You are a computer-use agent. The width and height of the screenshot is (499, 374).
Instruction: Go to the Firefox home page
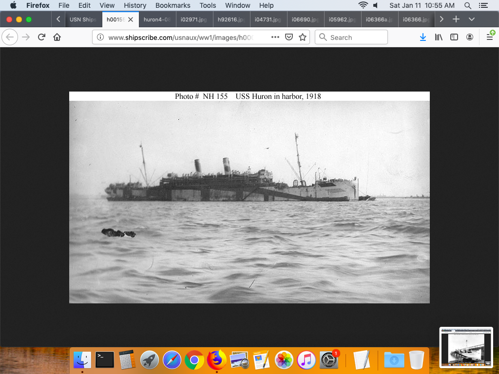[x=57, y=37]
